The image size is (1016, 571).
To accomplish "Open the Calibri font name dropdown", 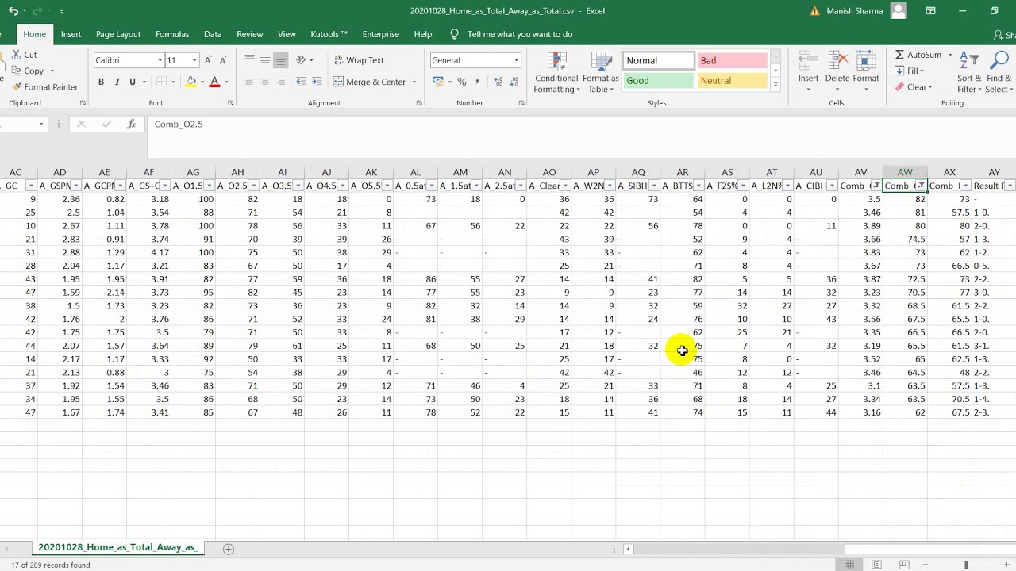I will [159, 60].
